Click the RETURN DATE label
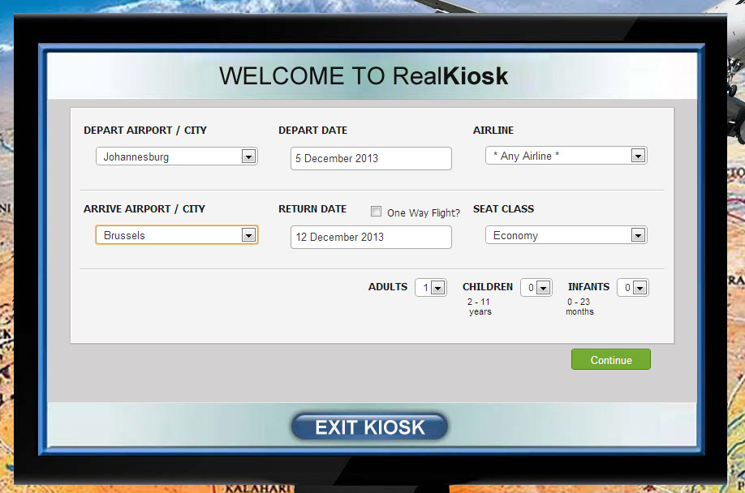The height and width of the screenshot is (493, 745). [x=312, y=209]
